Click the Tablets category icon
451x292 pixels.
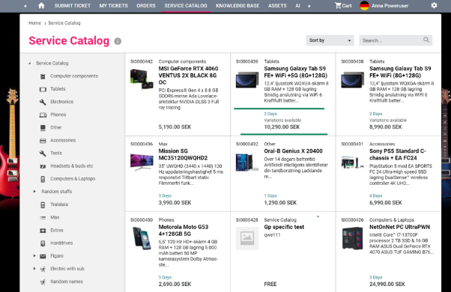(x=43, y=89)
